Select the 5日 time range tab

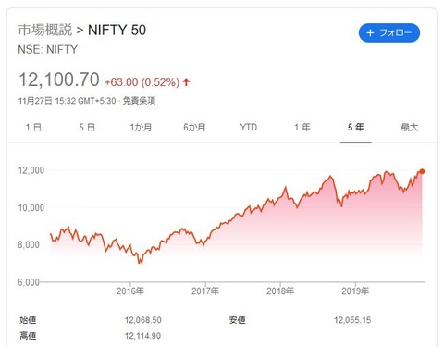(87, 127)
